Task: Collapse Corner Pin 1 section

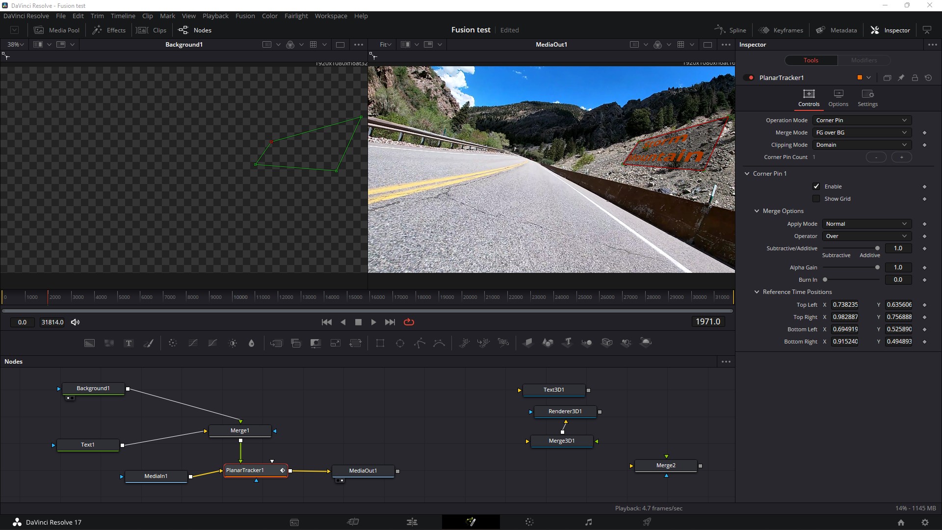Action: coord(747,174)
